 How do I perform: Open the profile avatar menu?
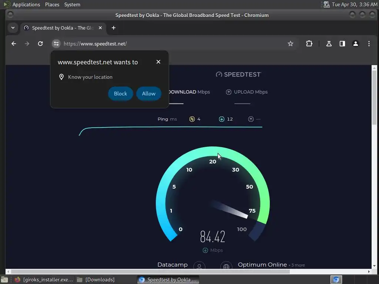pos(356,44)
